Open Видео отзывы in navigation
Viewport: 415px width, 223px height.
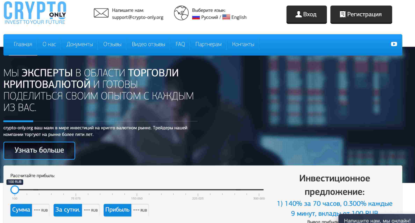[148, 44]
